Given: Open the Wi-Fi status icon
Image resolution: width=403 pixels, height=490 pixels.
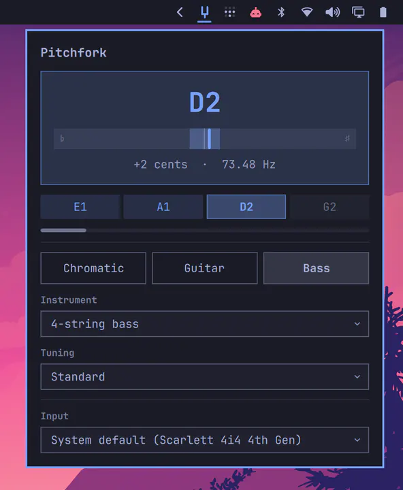Looking at the screenshot, I should tap(307, 12).
